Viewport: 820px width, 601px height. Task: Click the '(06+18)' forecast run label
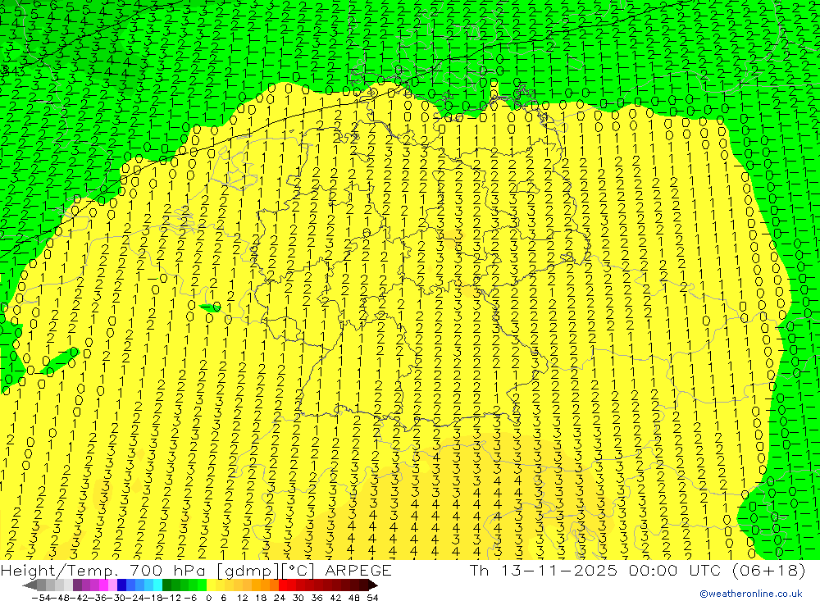(768, 570)
